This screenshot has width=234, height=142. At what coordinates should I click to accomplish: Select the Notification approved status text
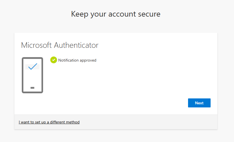(x=77, y=60)
